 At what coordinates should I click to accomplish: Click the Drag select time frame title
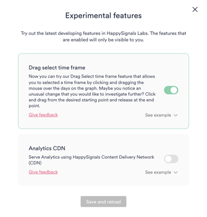click(x=57, y=68)
